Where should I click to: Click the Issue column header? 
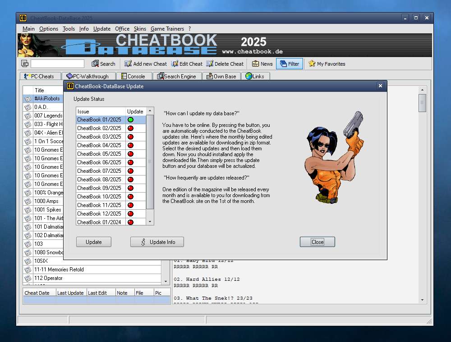[101, 111]
